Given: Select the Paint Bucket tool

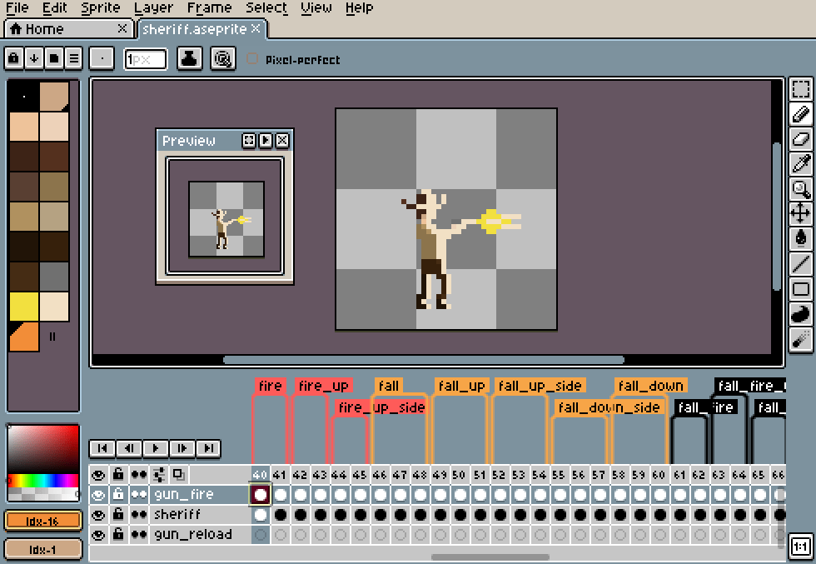Looking at the screenshot, I should pos(800,238).
